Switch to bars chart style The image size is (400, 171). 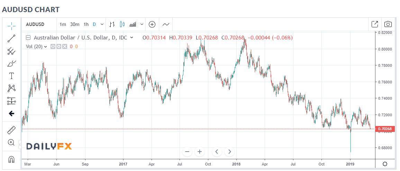112,25
